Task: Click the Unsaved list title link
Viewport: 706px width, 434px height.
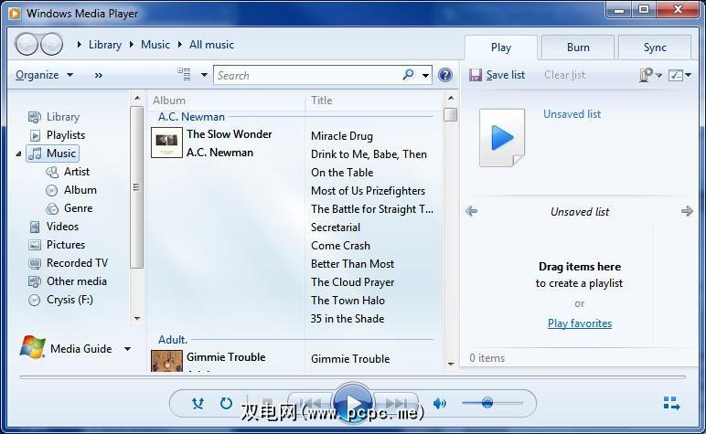Action: click(572, 114)
